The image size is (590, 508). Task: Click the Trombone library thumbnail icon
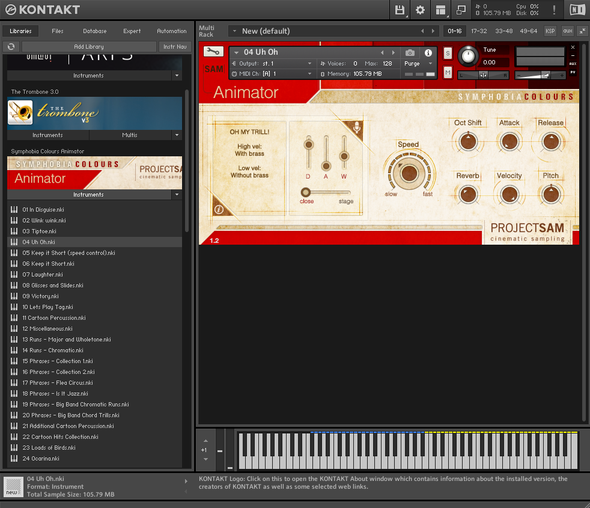point(20,112)
